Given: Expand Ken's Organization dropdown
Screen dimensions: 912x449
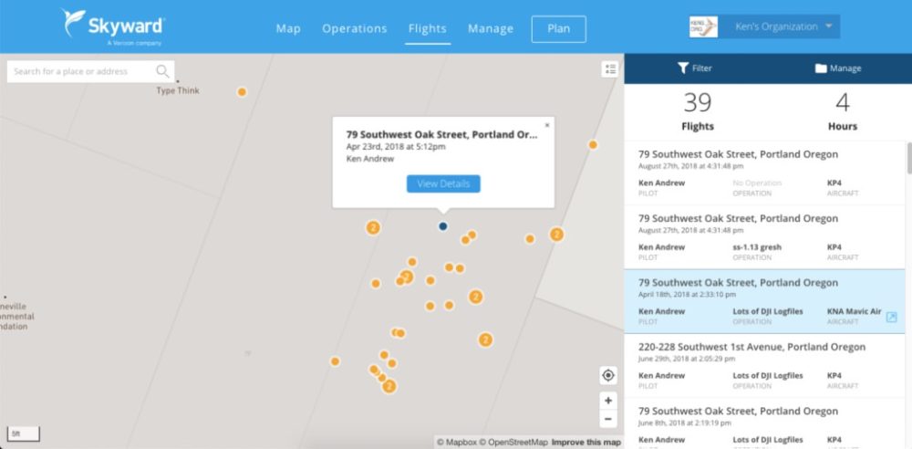Looking at the screenshot, I should (828, 26).
